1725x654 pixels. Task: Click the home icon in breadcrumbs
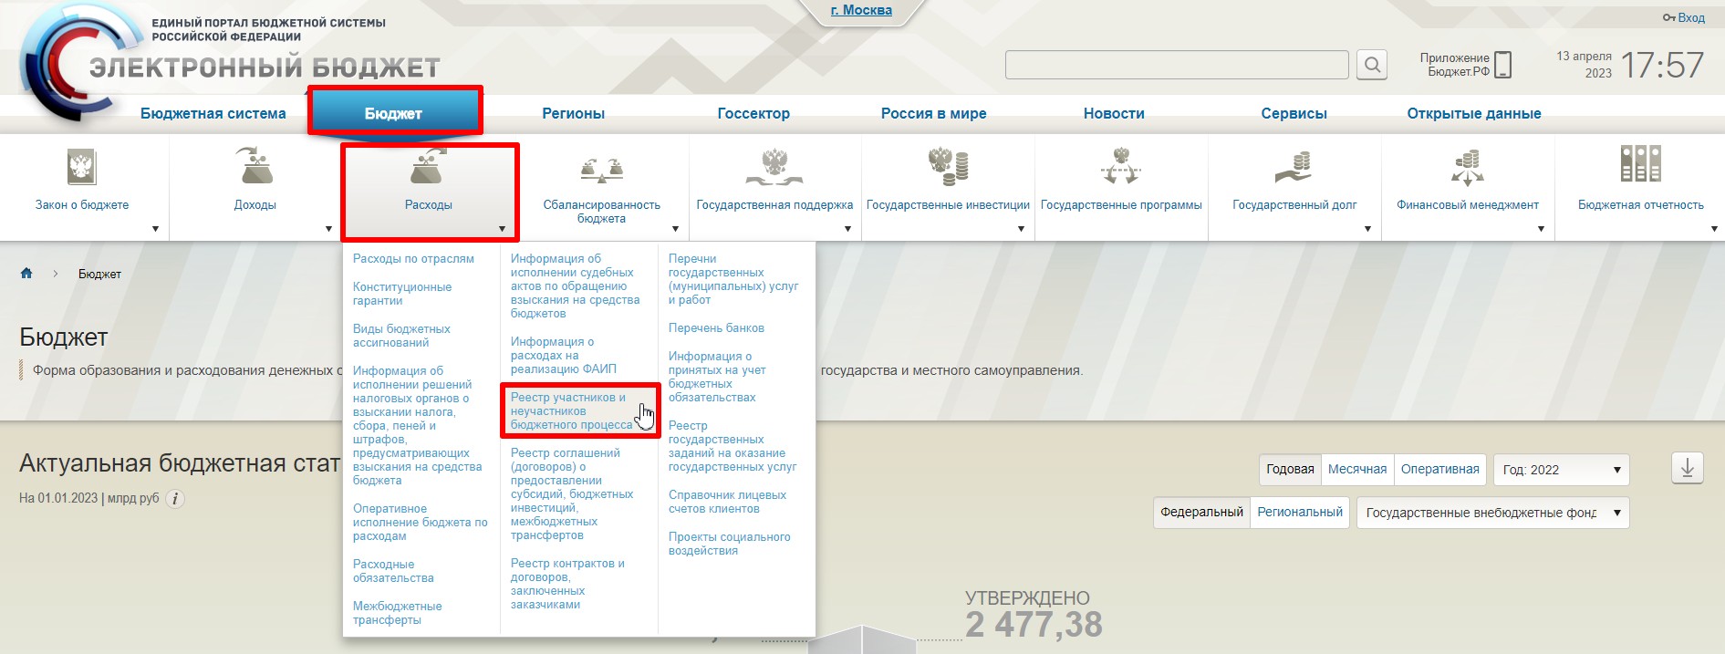tap(26, 274)
